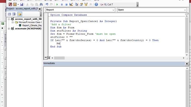Close the Project explorer panel
The width and height of the screenshot is (191, 107).
tap(40, 9)
